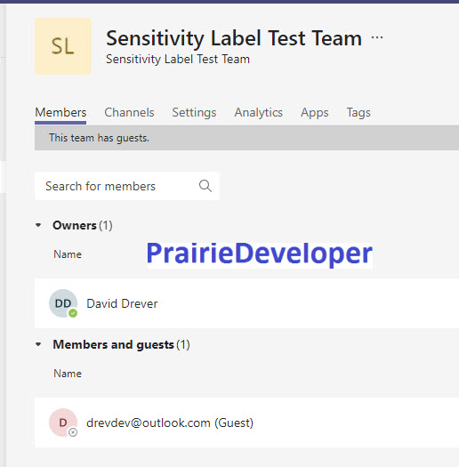459x467 pixels.
Task: Click the guest's pink D avatar
Action: tap(63, 423)
